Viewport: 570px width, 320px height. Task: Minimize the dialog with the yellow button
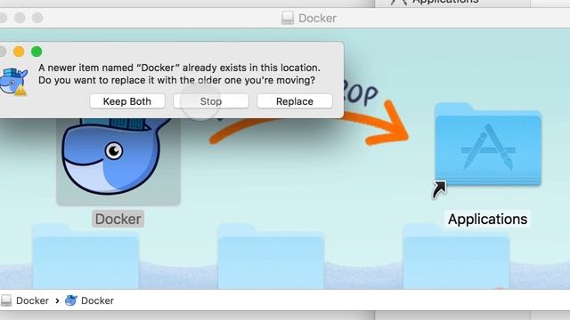[x=19, y=52]
